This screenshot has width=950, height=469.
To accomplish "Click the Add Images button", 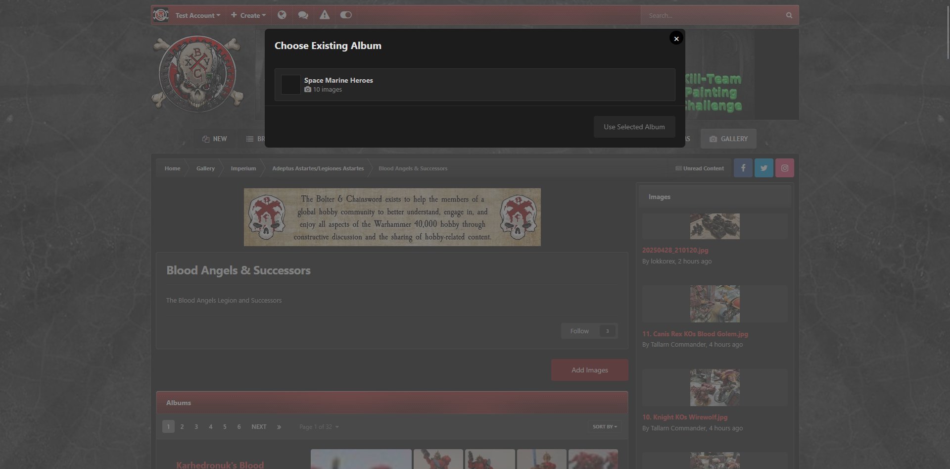I will click(589, 370).
